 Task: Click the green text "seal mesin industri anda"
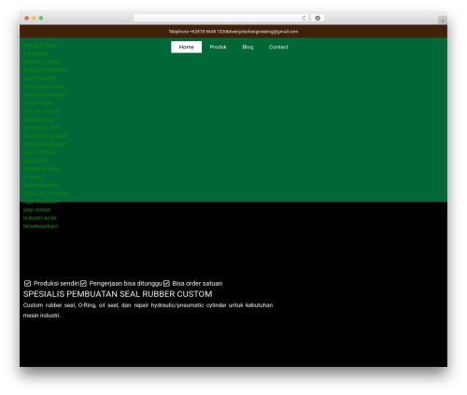(x=40, y=214)
